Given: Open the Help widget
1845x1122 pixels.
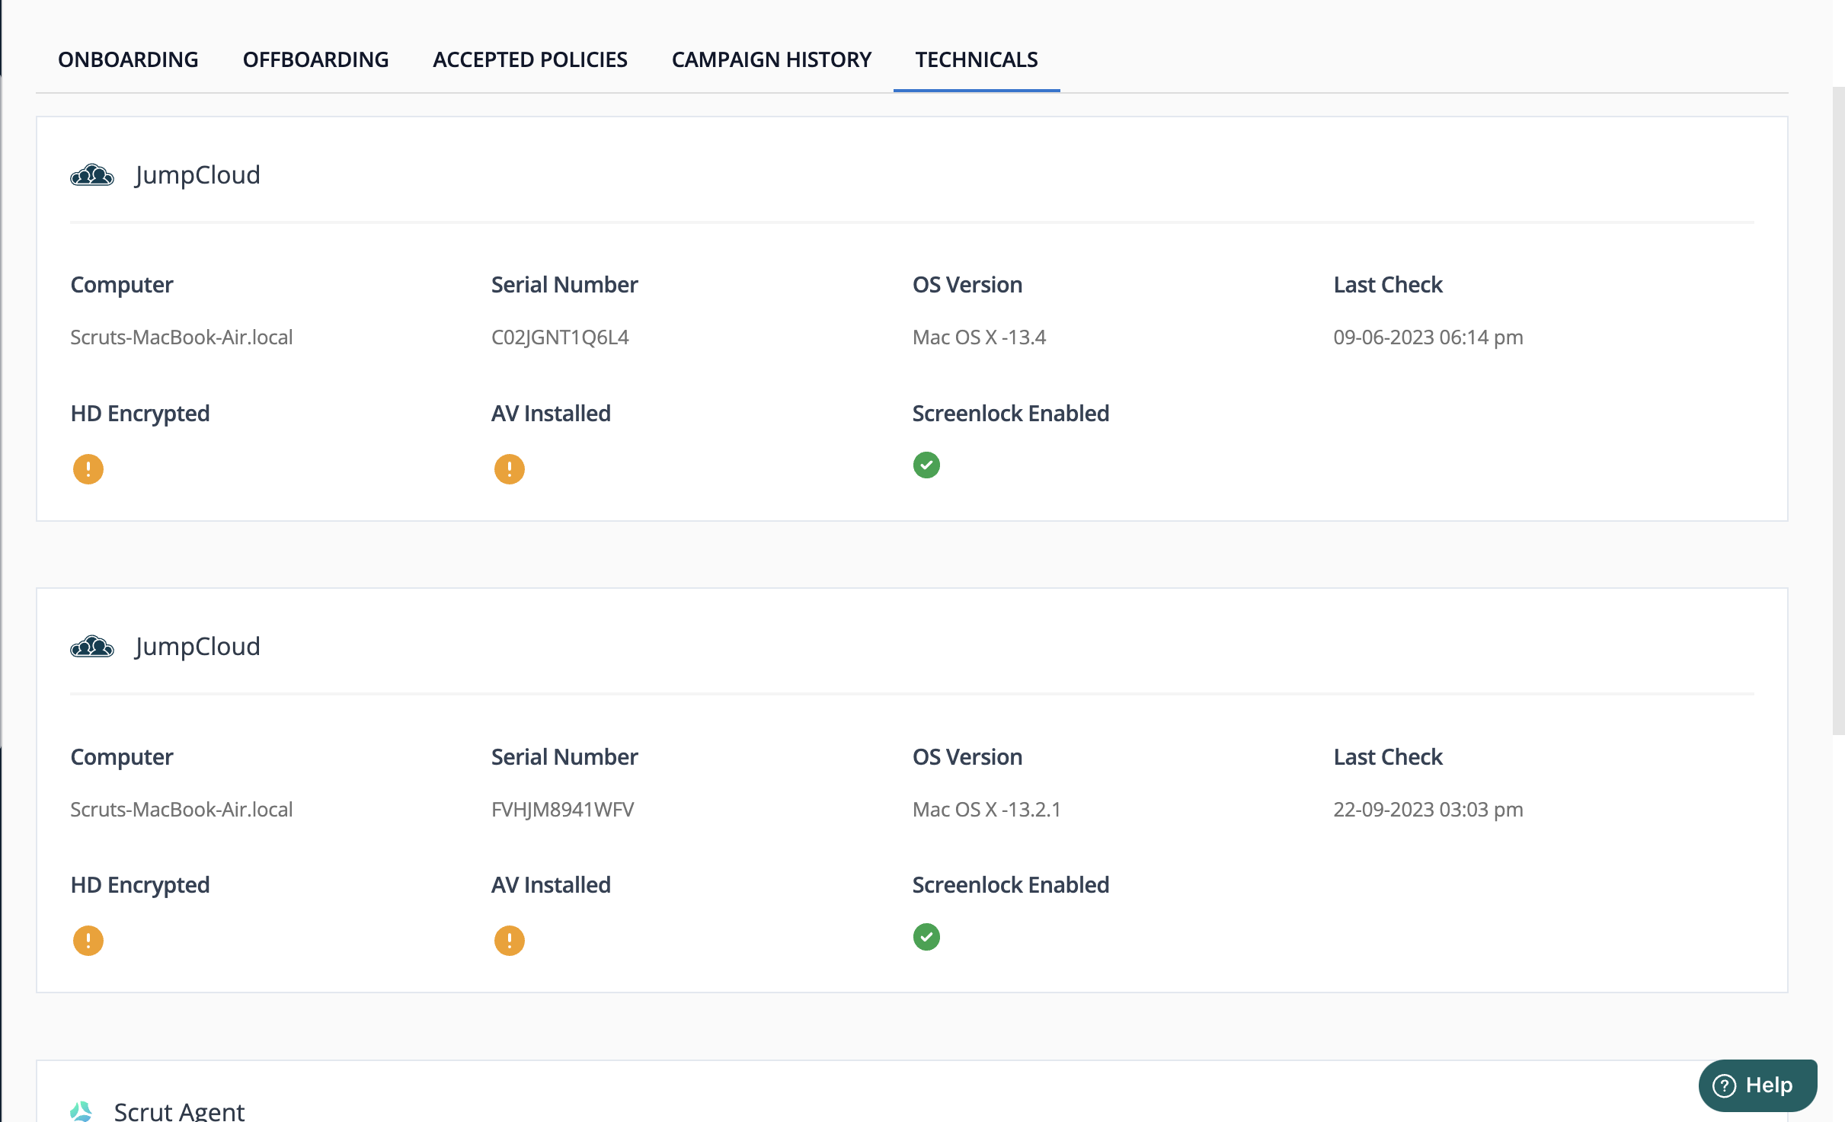Looking at the screenshot, I should pyautogui.click(x=1757, y=1085).
